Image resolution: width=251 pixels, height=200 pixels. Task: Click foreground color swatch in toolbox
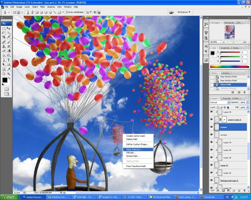point(5,80)
